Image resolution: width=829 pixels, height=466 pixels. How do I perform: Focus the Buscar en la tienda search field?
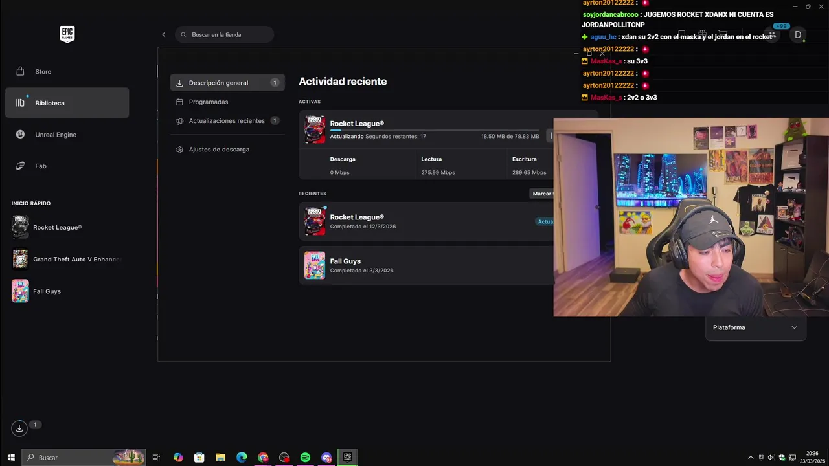click(x=224, y=34)
